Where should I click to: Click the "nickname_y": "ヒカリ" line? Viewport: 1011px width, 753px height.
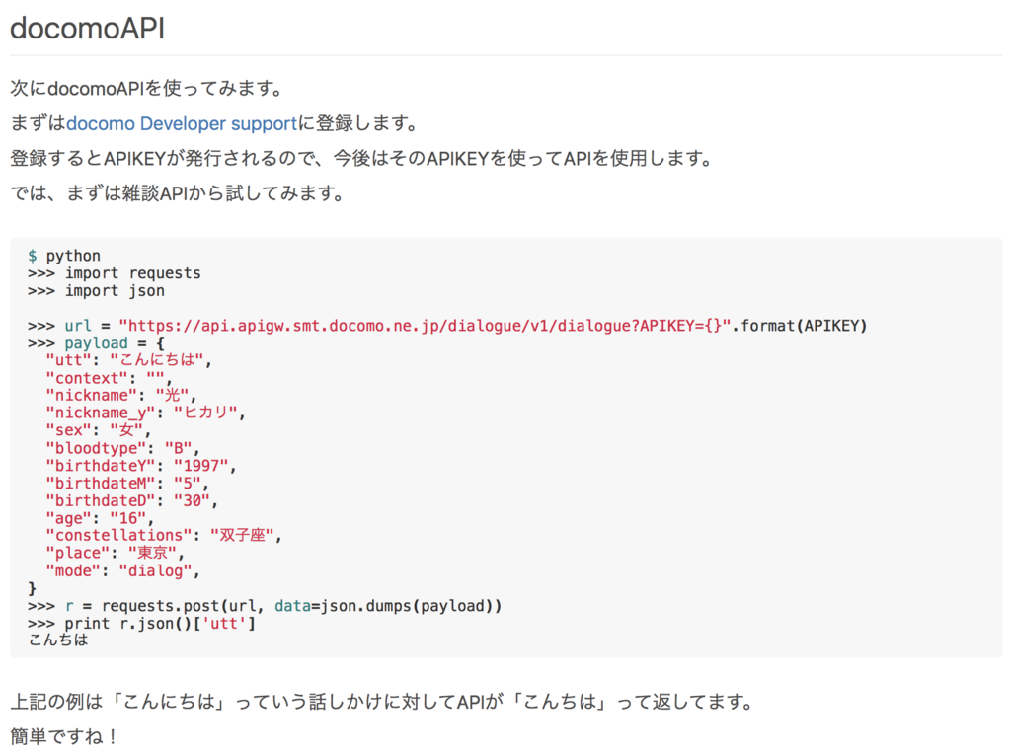[x=146, y=413]
